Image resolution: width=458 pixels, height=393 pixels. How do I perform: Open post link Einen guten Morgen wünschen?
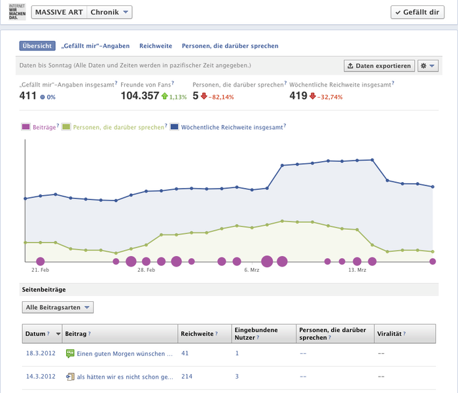124,354
